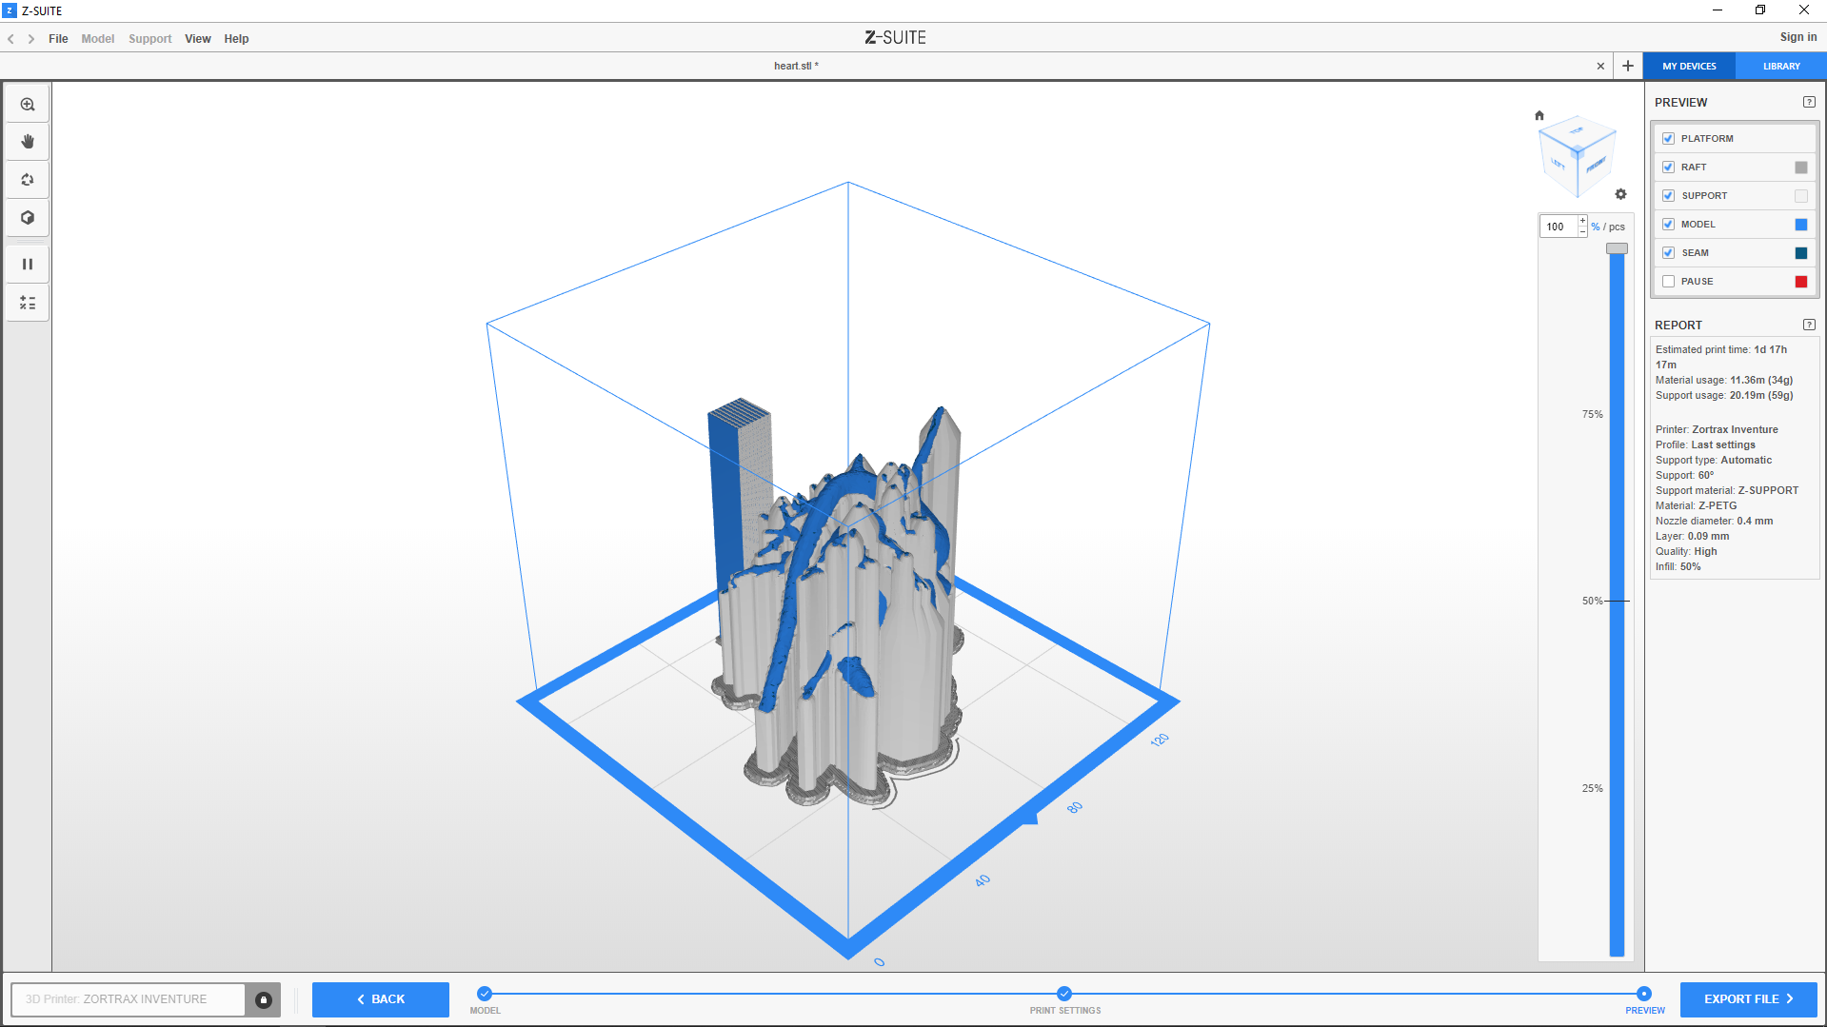The image size is (1827, 1027).
Task: Open PREVIEW panel help icon
Action: 1809,102
